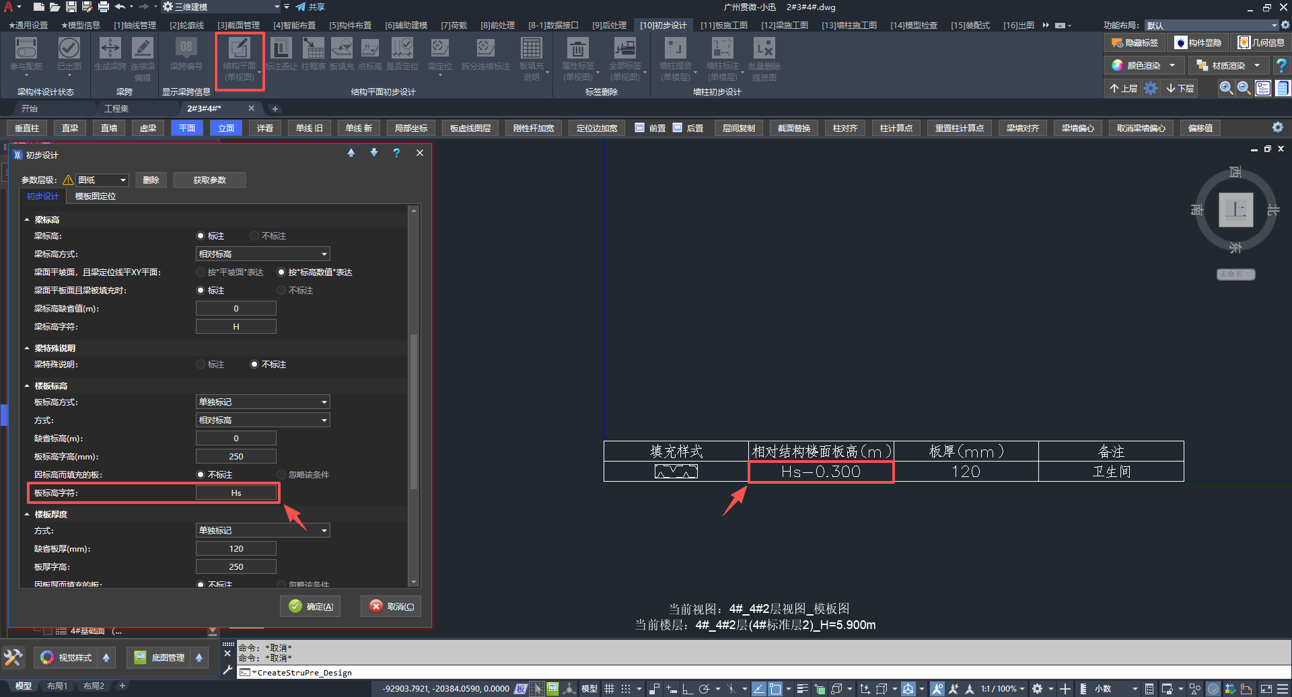Click the 梁跨编号 icon
The image size is (1292, 697).
click(186, 48)
